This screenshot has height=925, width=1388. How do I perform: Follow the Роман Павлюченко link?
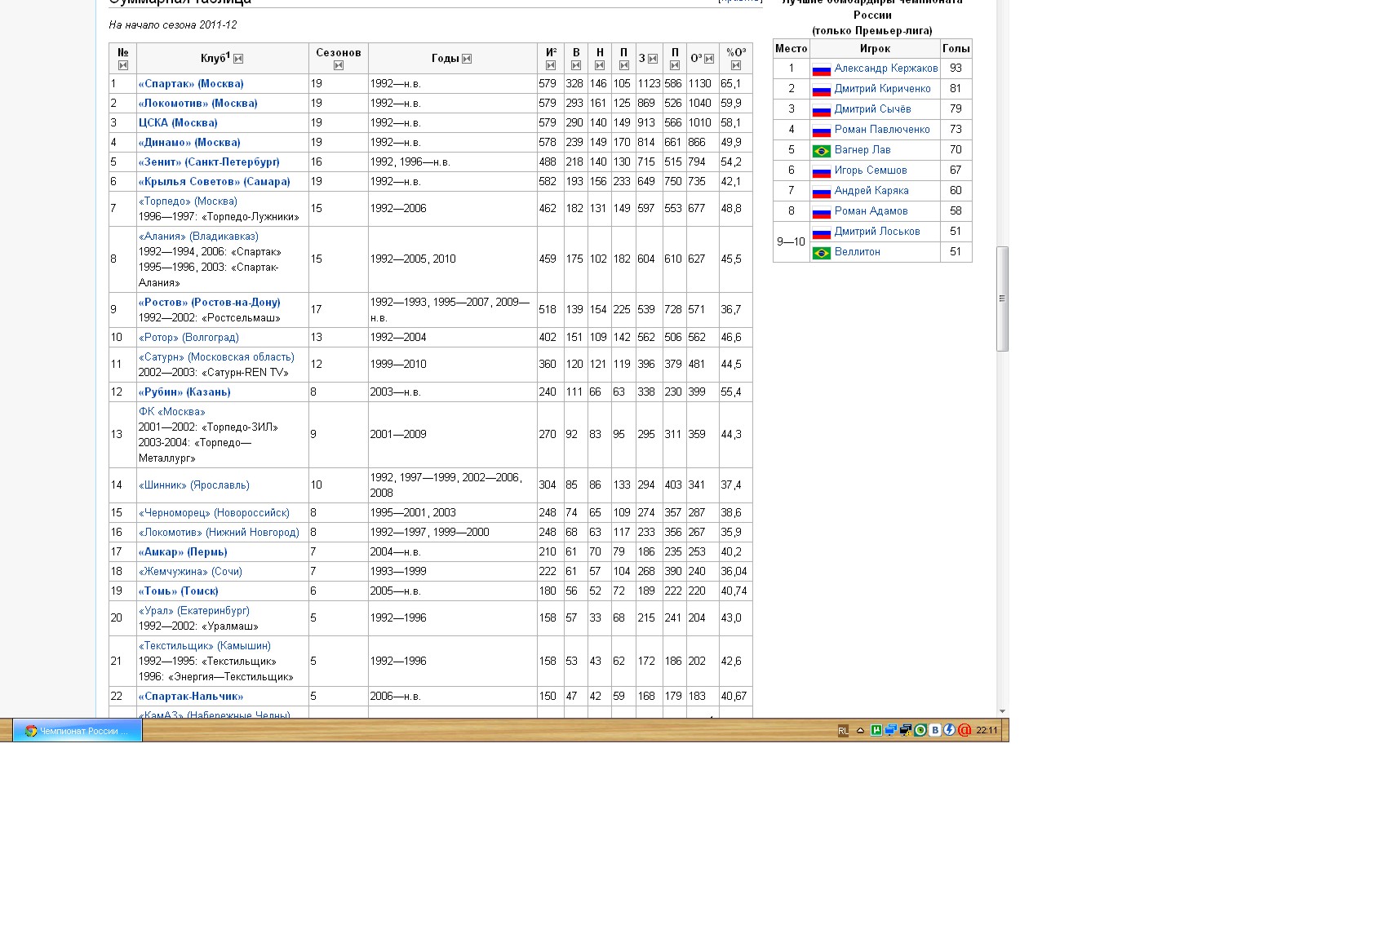pos(882,130)
